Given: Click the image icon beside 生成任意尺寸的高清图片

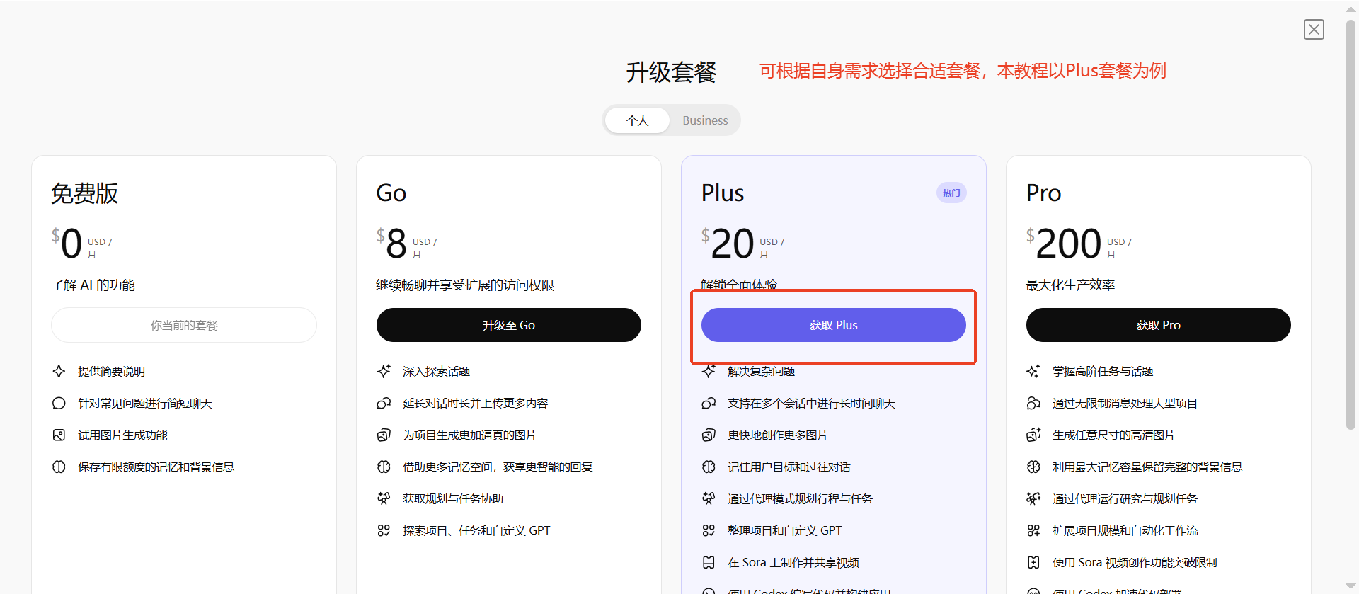Looking at the screenshot, I should click(x=1033, y=435).
